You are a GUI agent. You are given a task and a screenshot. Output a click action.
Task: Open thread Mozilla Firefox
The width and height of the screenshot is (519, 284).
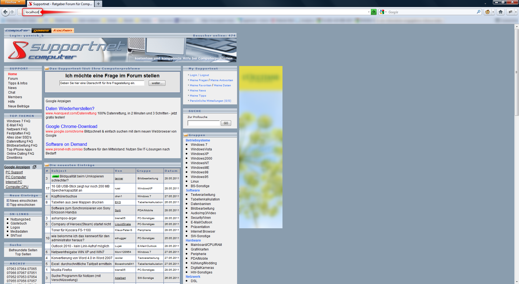tap(62, 270)
